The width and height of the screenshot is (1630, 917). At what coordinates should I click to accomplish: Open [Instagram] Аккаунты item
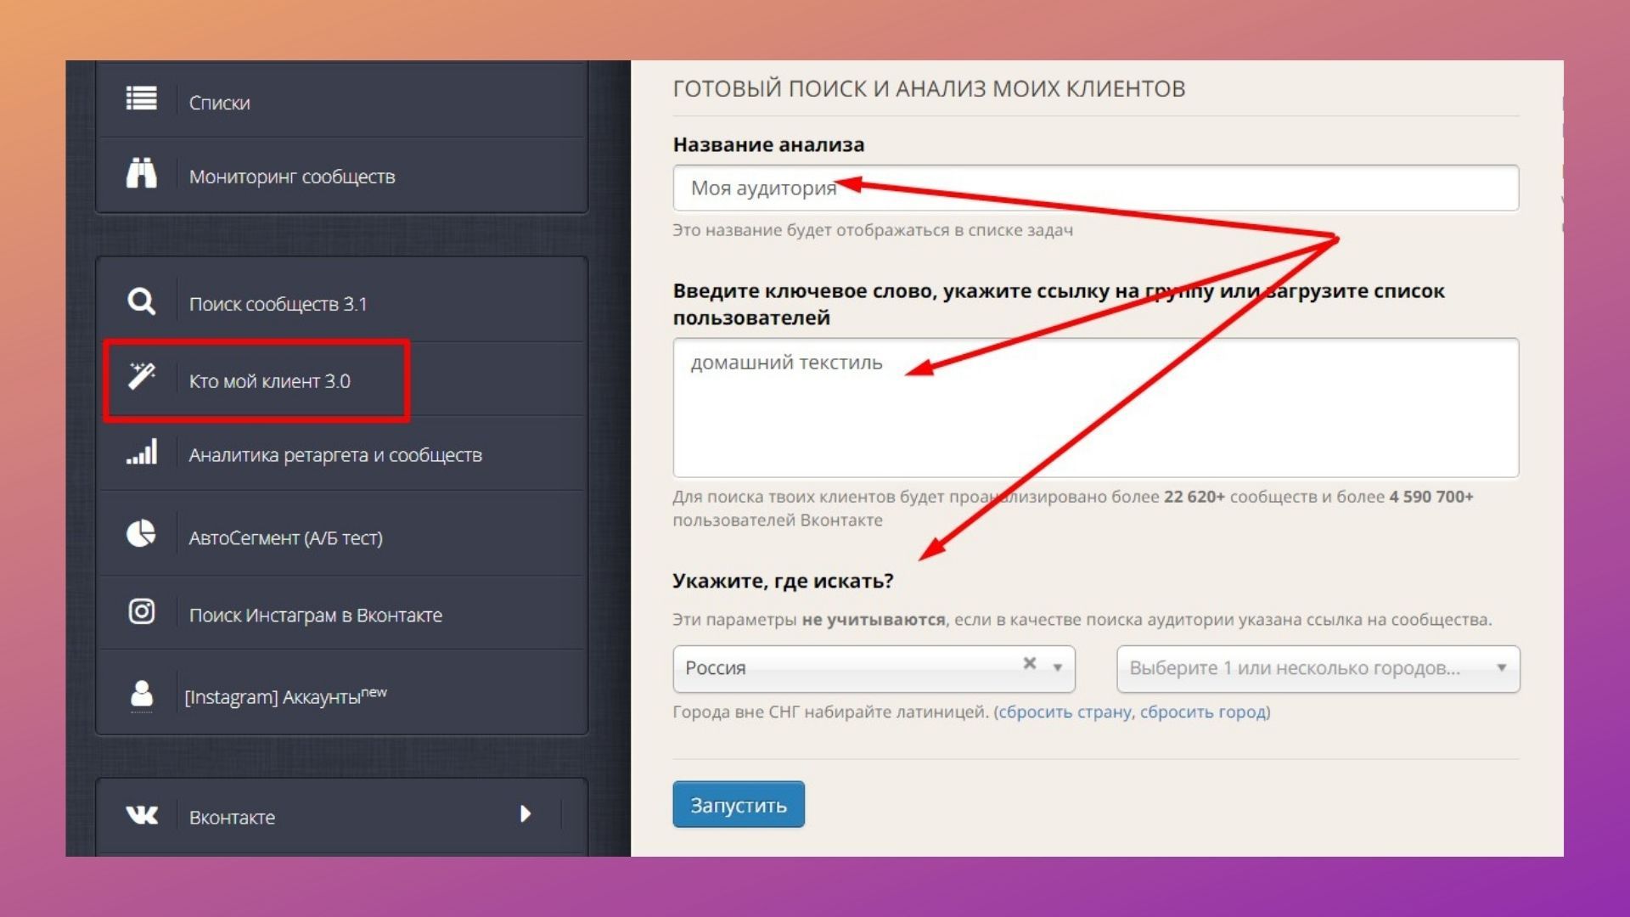(285, 696)
